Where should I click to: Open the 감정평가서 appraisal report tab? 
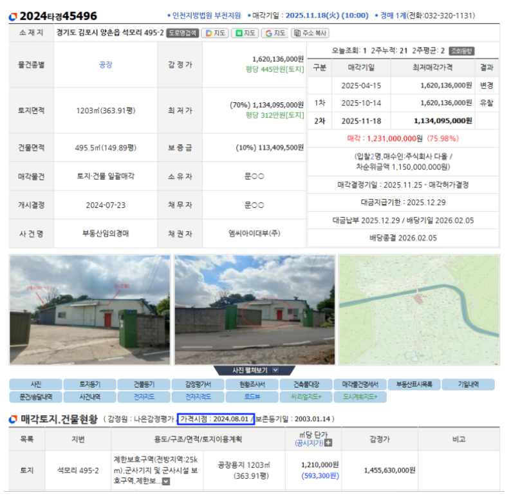198,384
